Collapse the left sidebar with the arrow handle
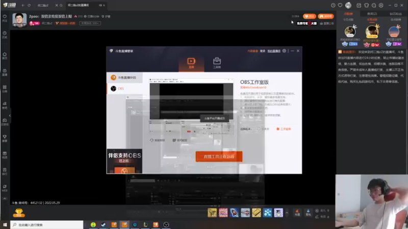 (10, 116)
